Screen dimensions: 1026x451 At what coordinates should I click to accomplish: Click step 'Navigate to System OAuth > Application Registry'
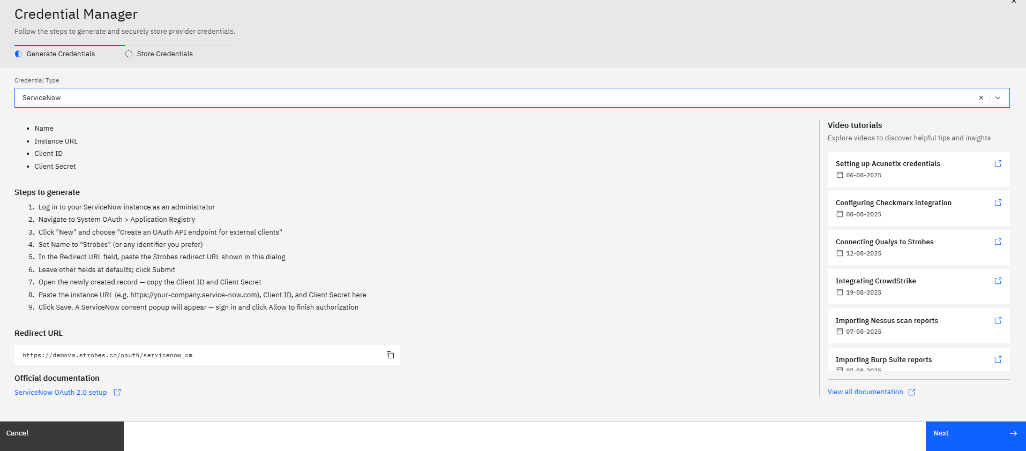click(x=117, y=220)
